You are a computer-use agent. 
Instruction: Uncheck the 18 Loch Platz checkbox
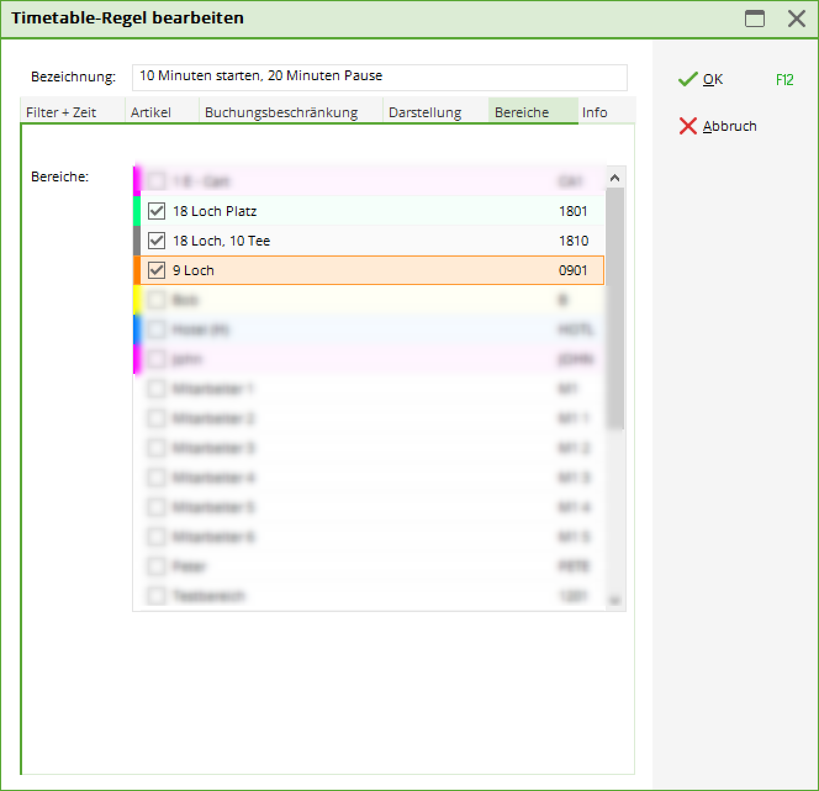[157, 211]
